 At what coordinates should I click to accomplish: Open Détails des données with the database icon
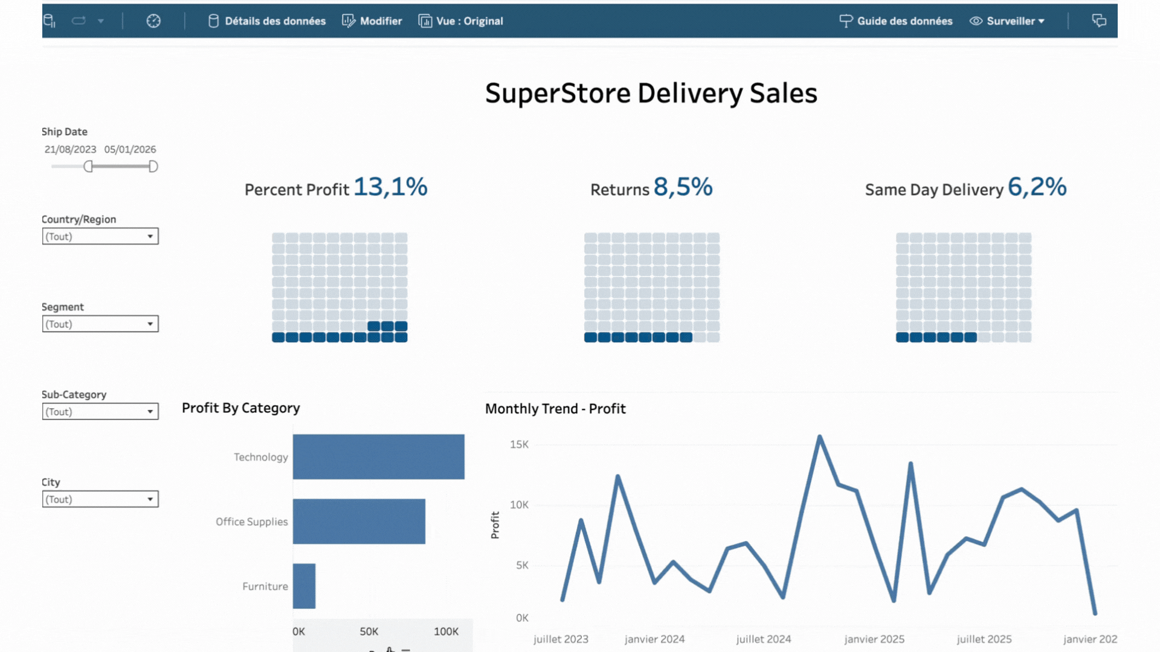pos(213,21)
